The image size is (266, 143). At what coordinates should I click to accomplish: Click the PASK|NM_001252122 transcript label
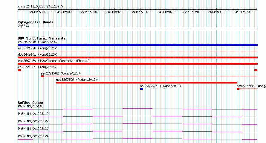(33, 121)
